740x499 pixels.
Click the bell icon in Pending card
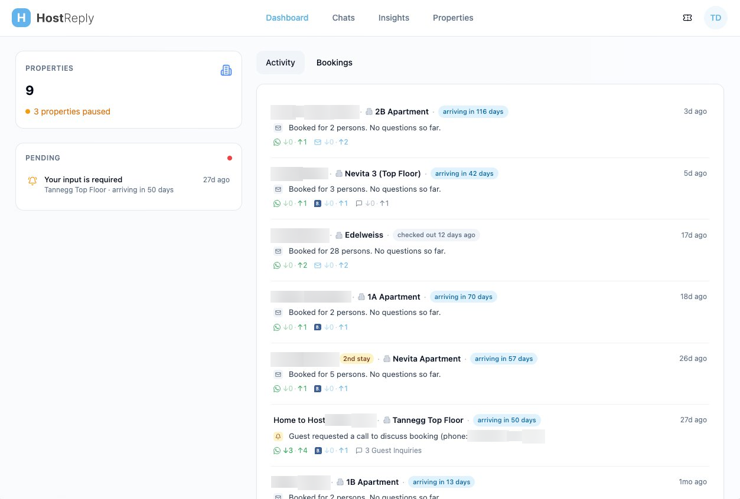click(32, 180)
